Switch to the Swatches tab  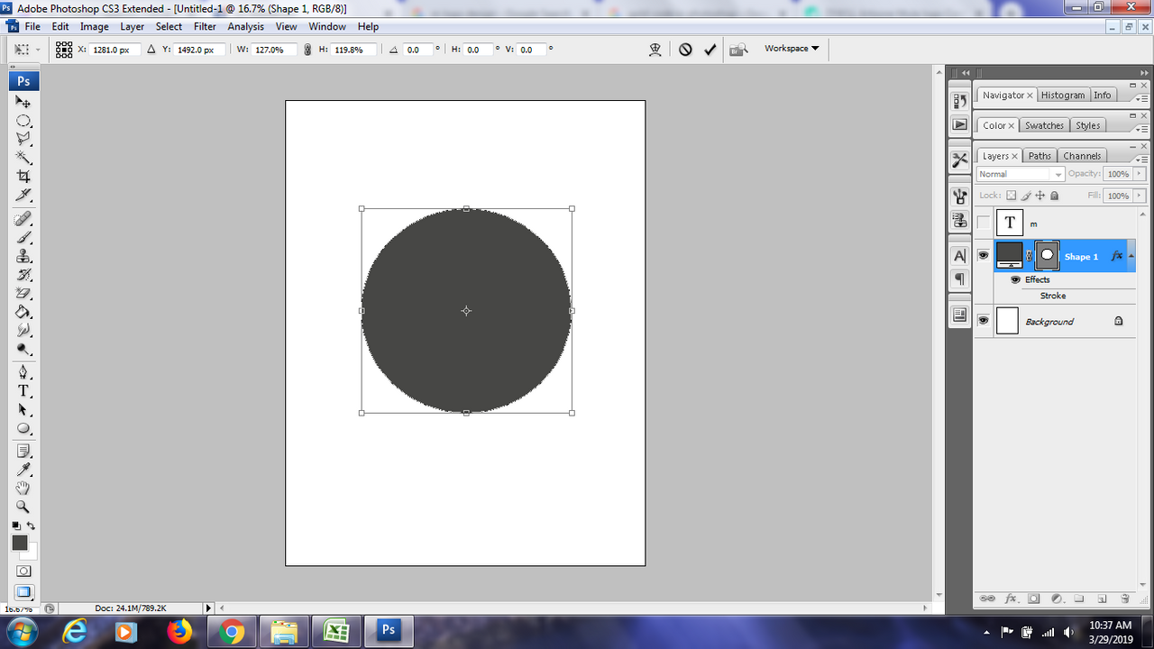point(1044,125)
